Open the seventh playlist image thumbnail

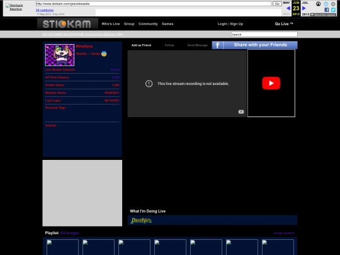click(x=278, y=247)
